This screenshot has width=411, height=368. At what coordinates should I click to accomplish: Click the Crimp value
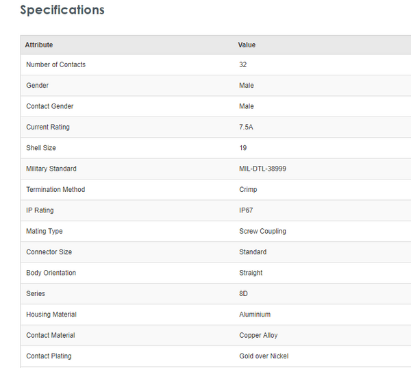coord(248,189)
